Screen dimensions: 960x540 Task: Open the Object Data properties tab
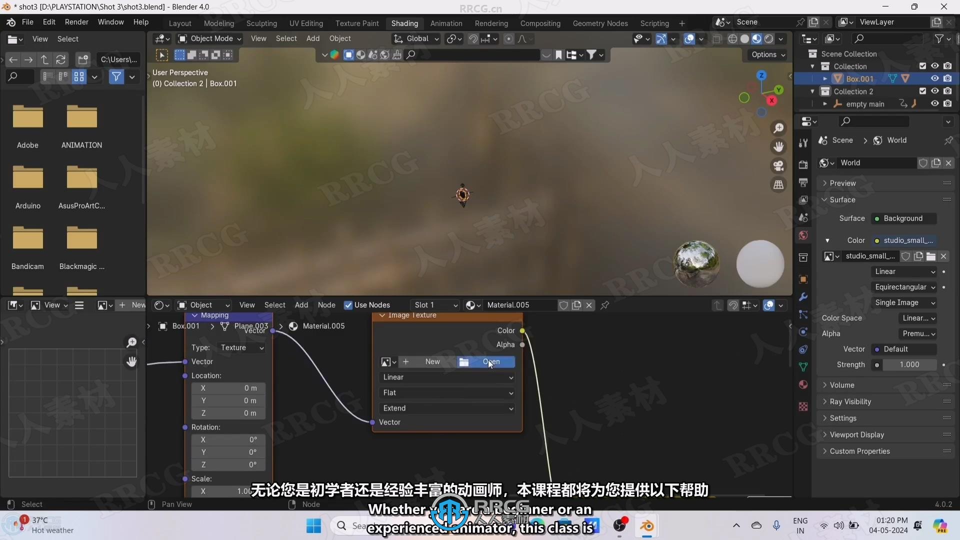(803, 366)
